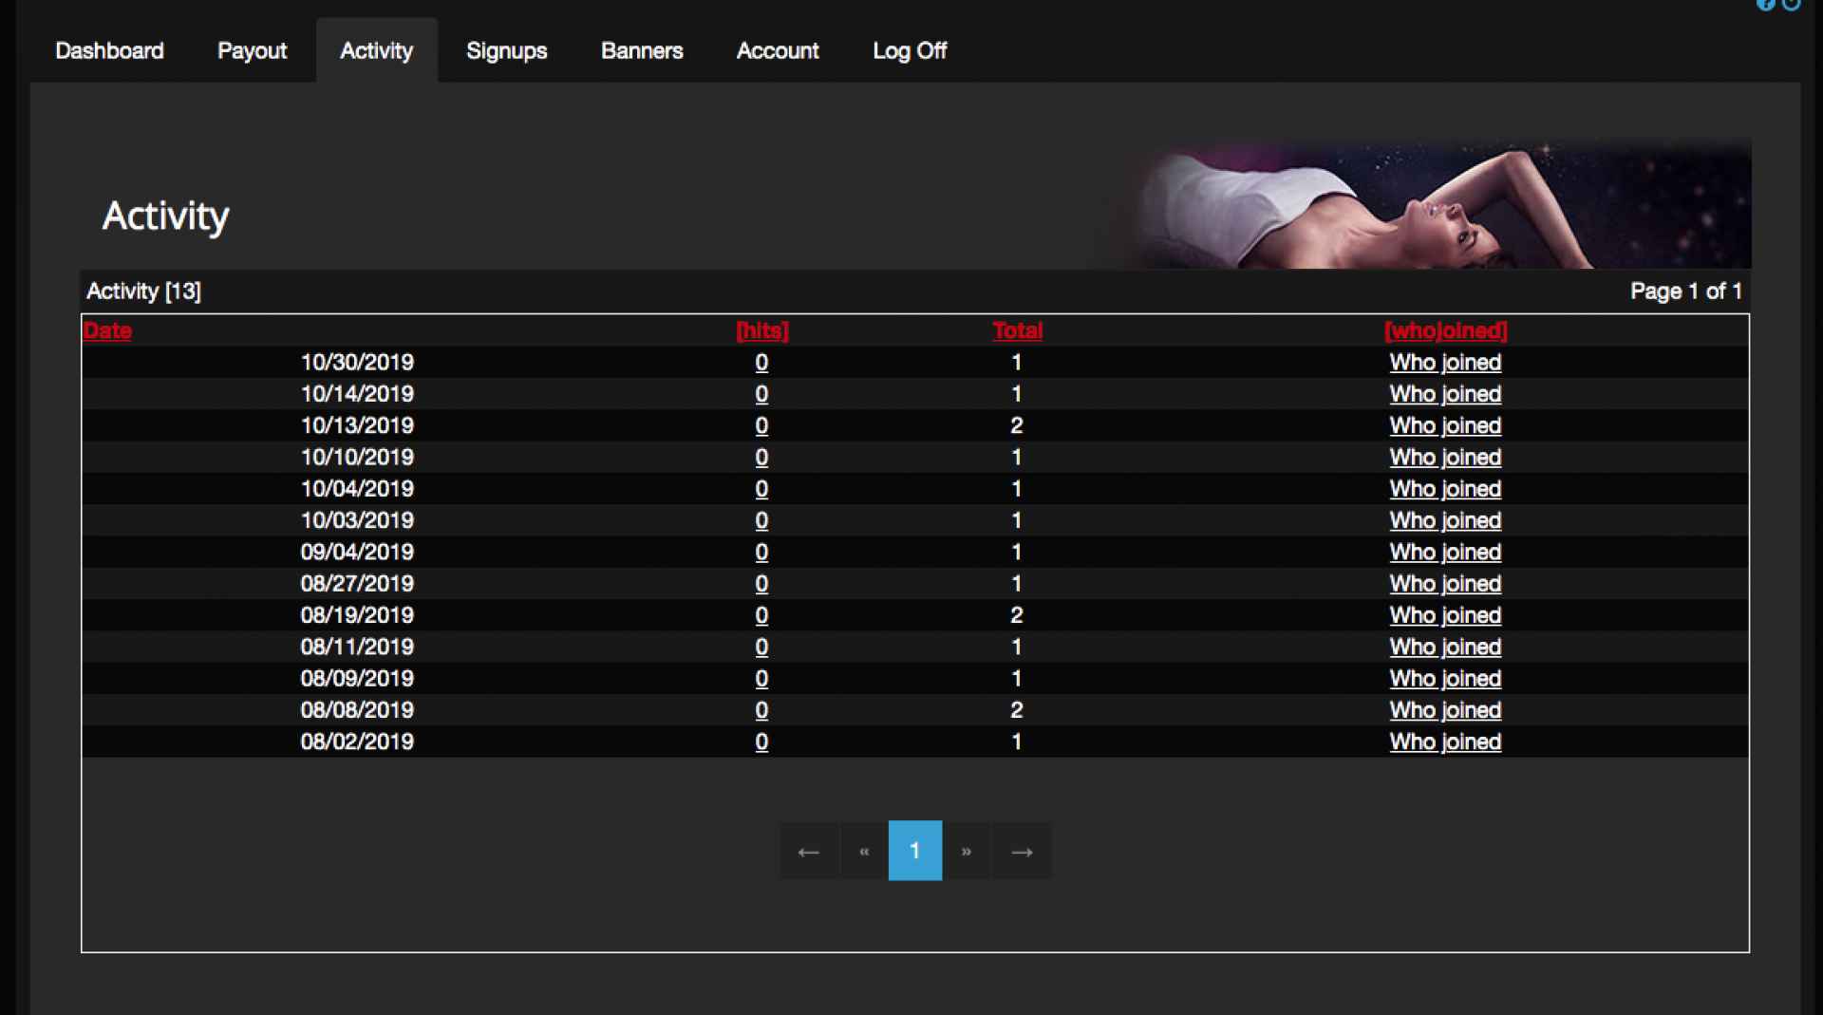Click the Total value for 08/08/2019

(x=1017, y=710)
